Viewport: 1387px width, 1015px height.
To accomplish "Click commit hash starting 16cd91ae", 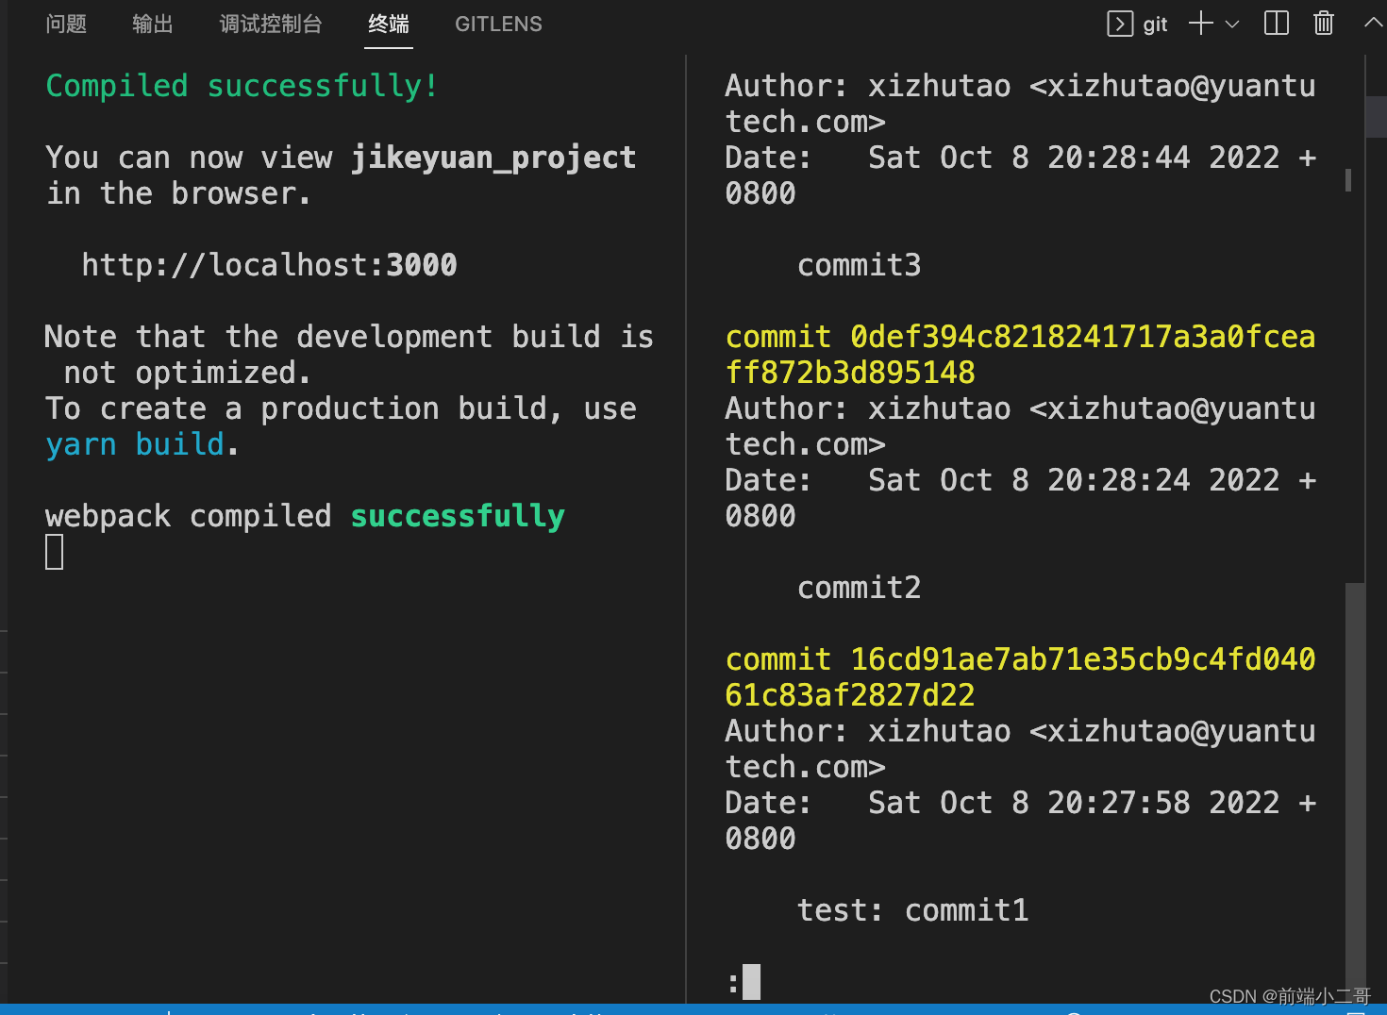I will pos(1020,677).
